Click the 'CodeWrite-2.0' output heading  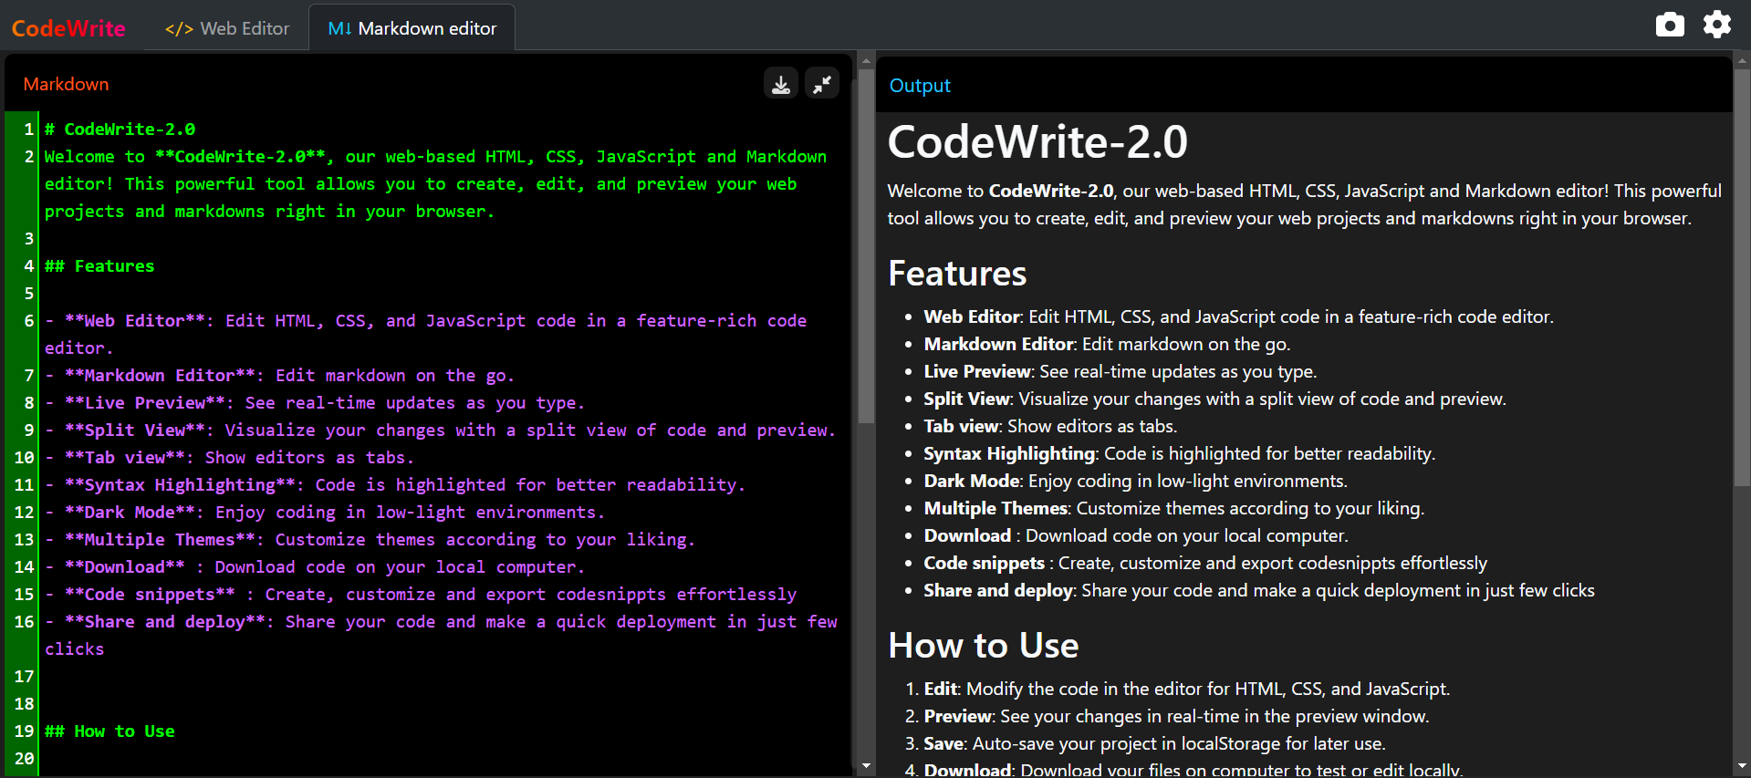click(1037, 141)
